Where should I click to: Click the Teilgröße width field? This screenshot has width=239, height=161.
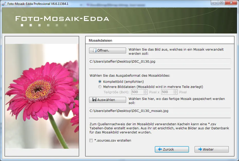tap(137, 92)
